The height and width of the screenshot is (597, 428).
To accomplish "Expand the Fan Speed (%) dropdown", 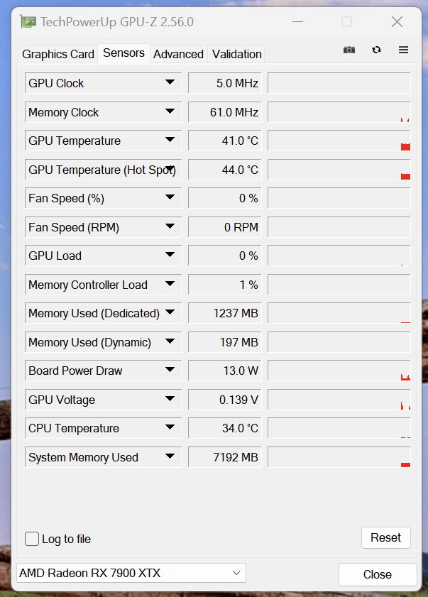I will point(170,197).
